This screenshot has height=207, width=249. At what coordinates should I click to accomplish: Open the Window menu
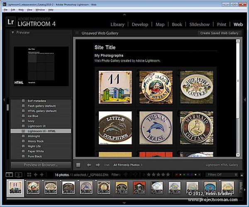[x=40, y=10]
